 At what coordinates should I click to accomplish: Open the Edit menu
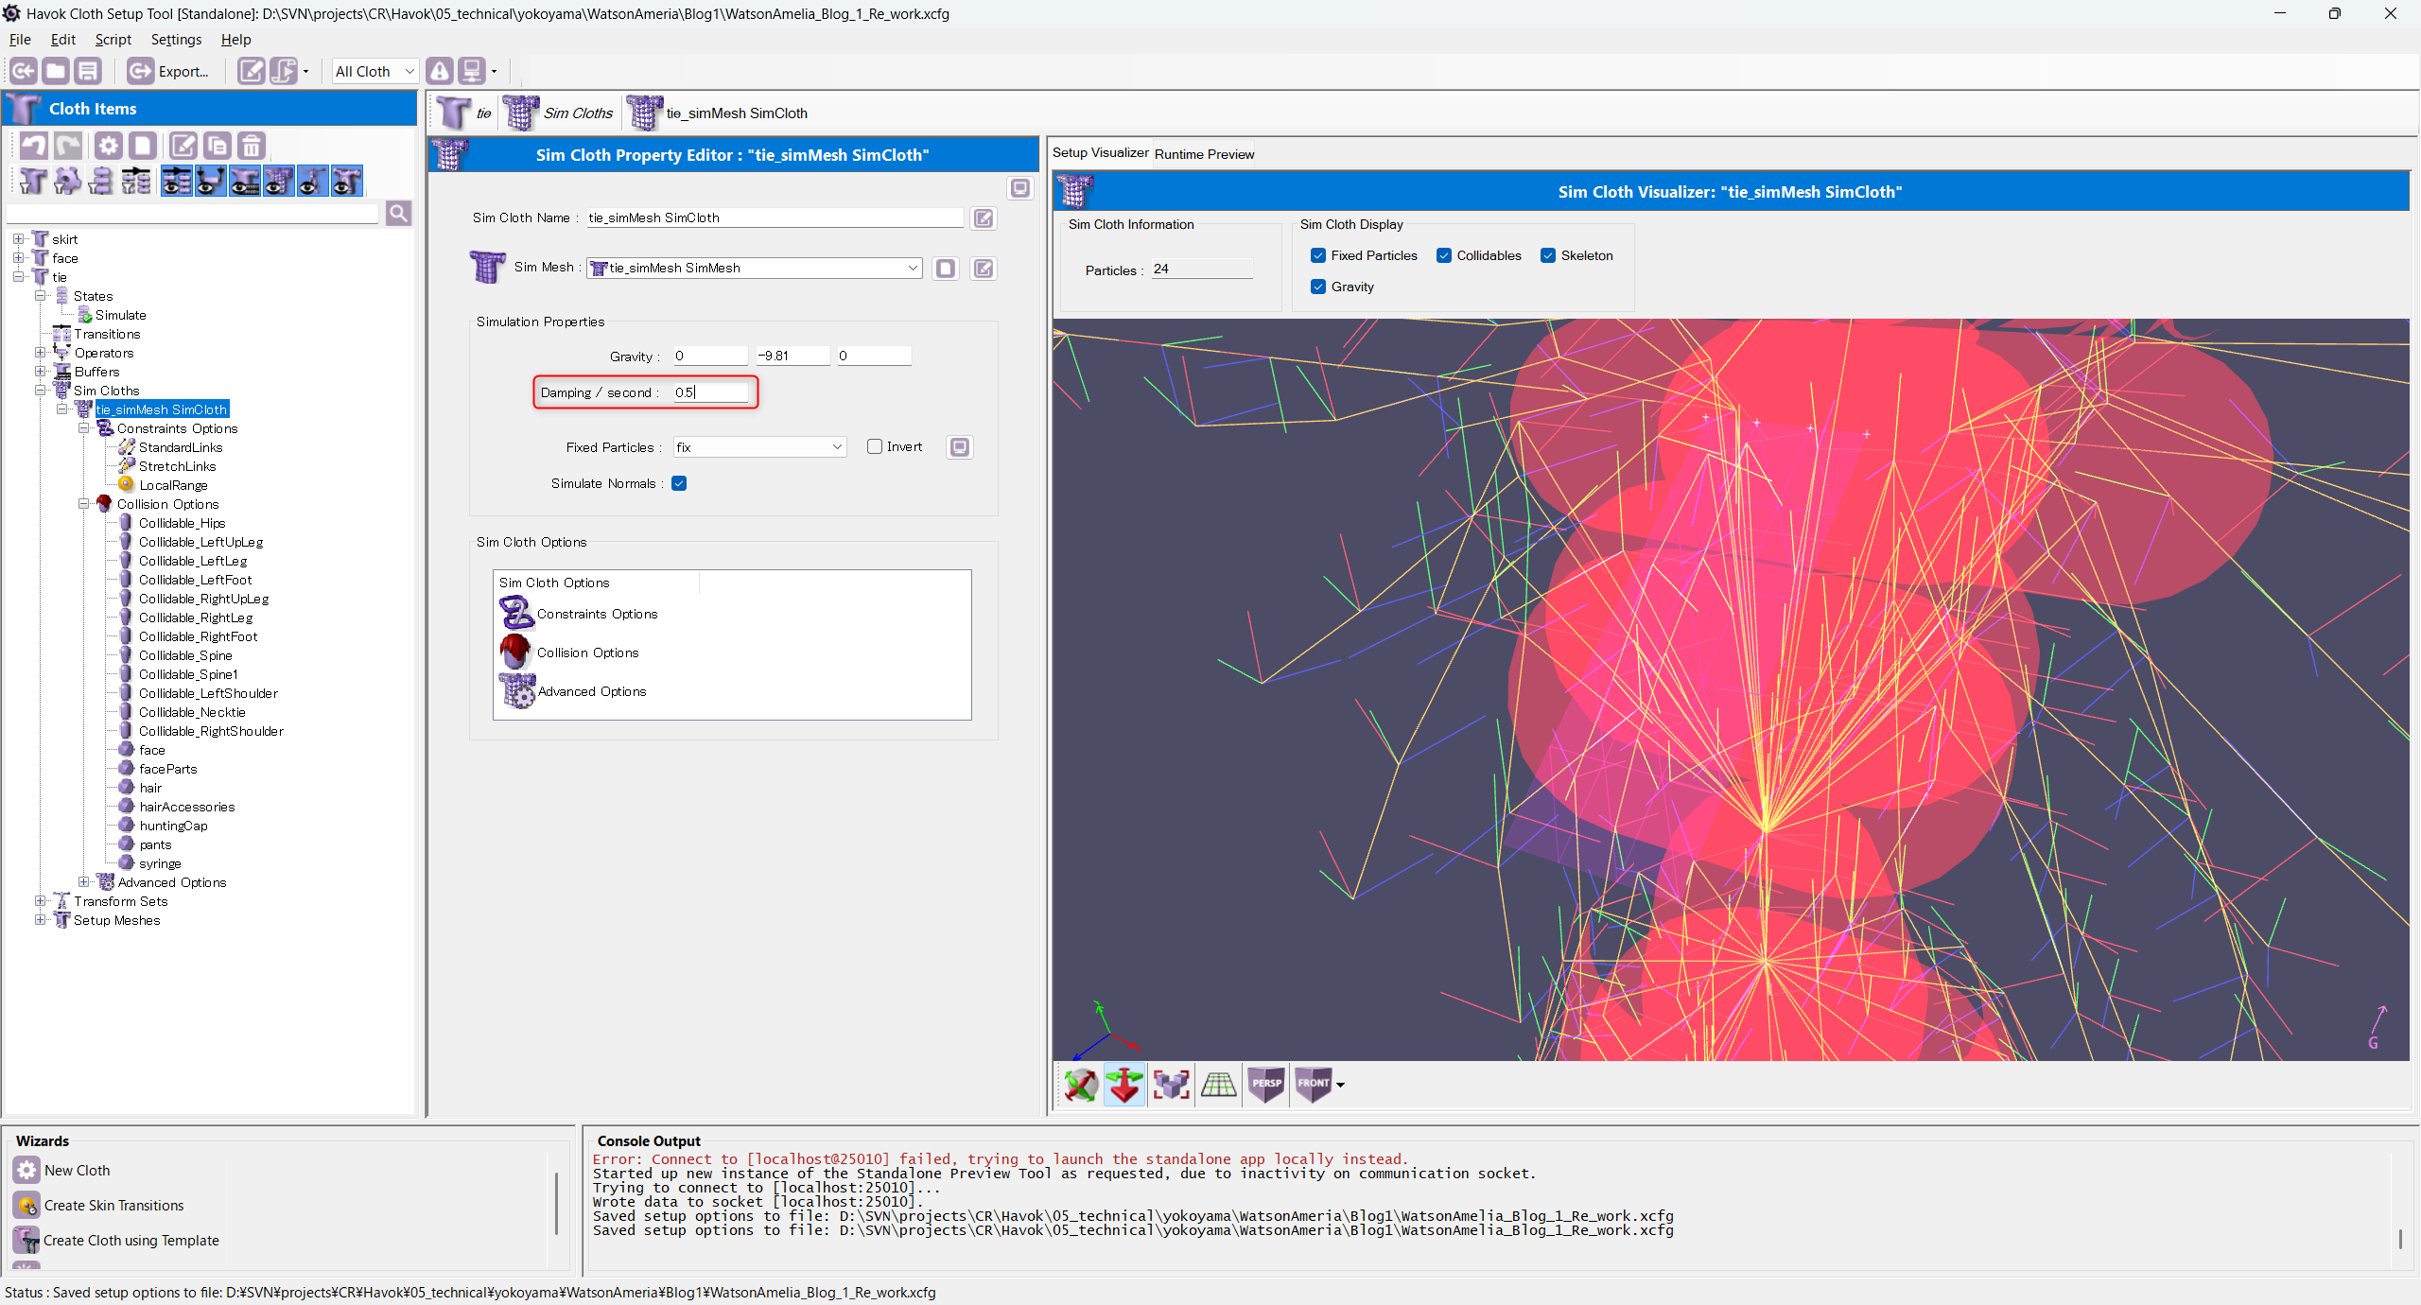(63, 40)
